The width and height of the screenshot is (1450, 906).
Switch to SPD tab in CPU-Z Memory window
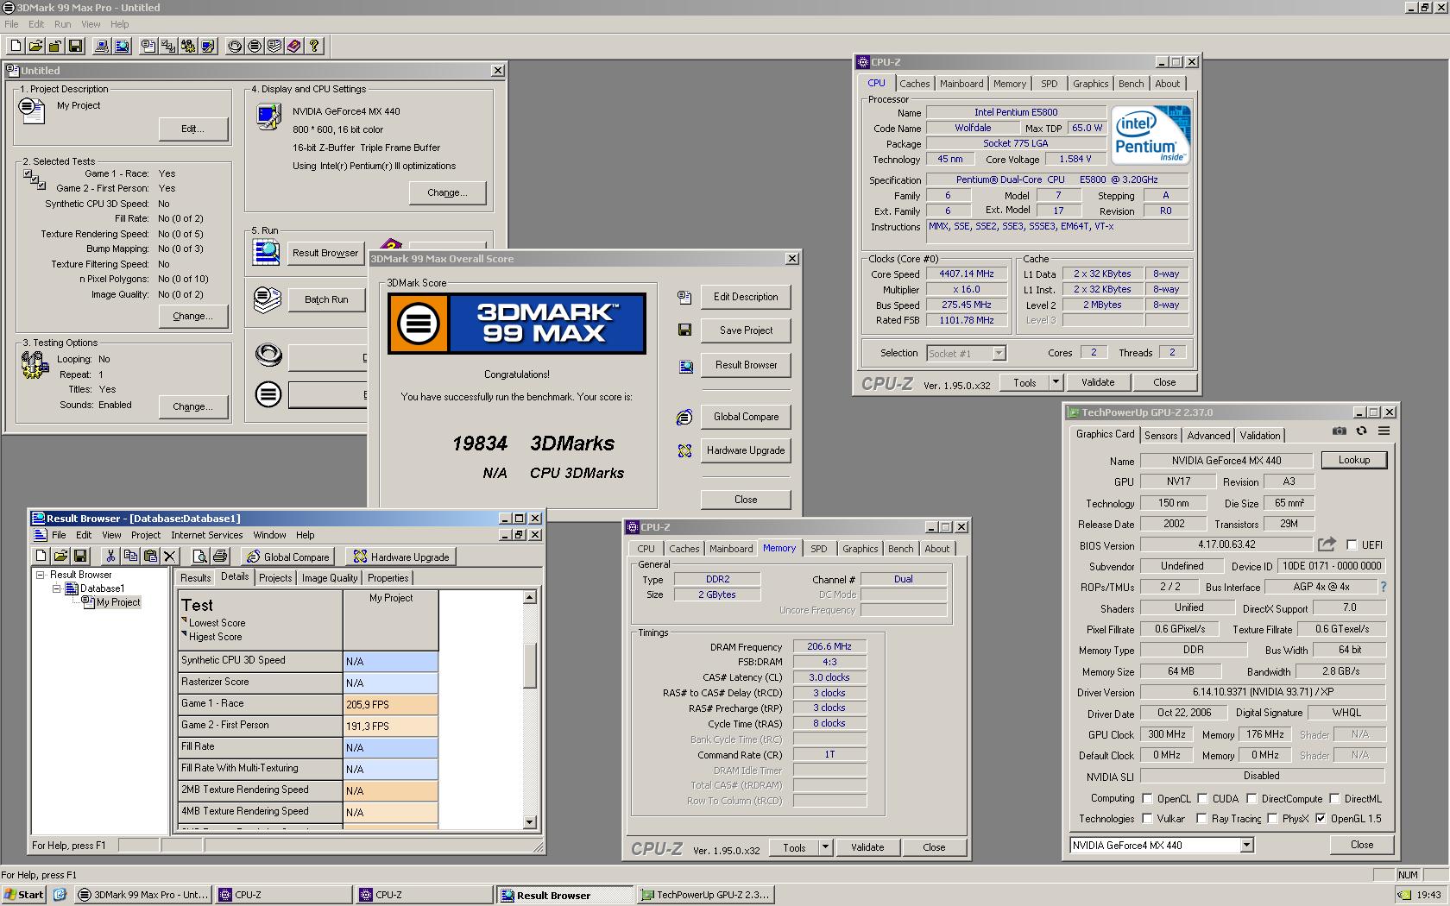click(x=818, y=549)
